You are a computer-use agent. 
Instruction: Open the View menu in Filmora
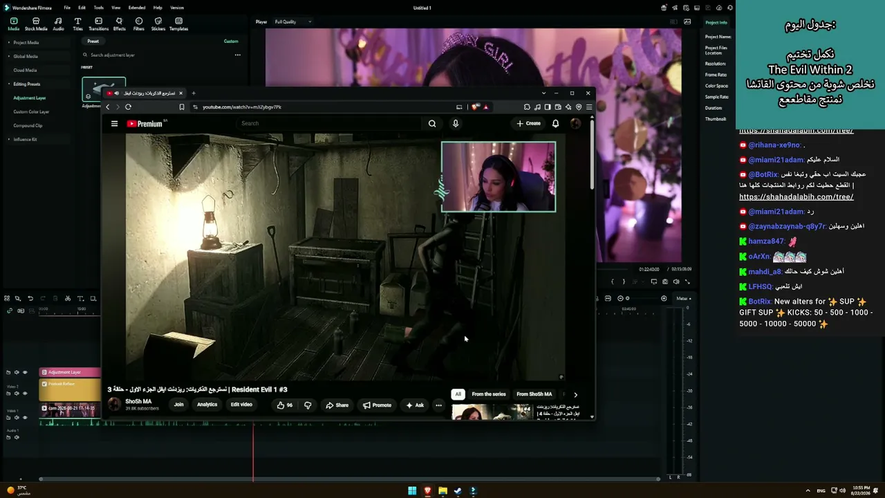115,8
